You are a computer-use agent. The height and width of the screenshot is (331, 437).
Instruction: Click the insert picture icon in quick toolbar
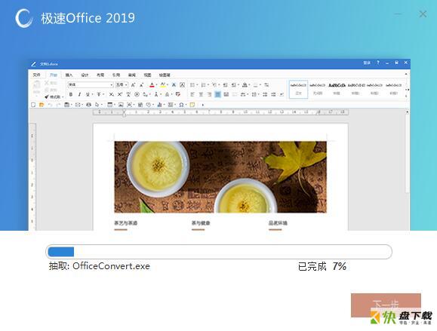[121, 105]
